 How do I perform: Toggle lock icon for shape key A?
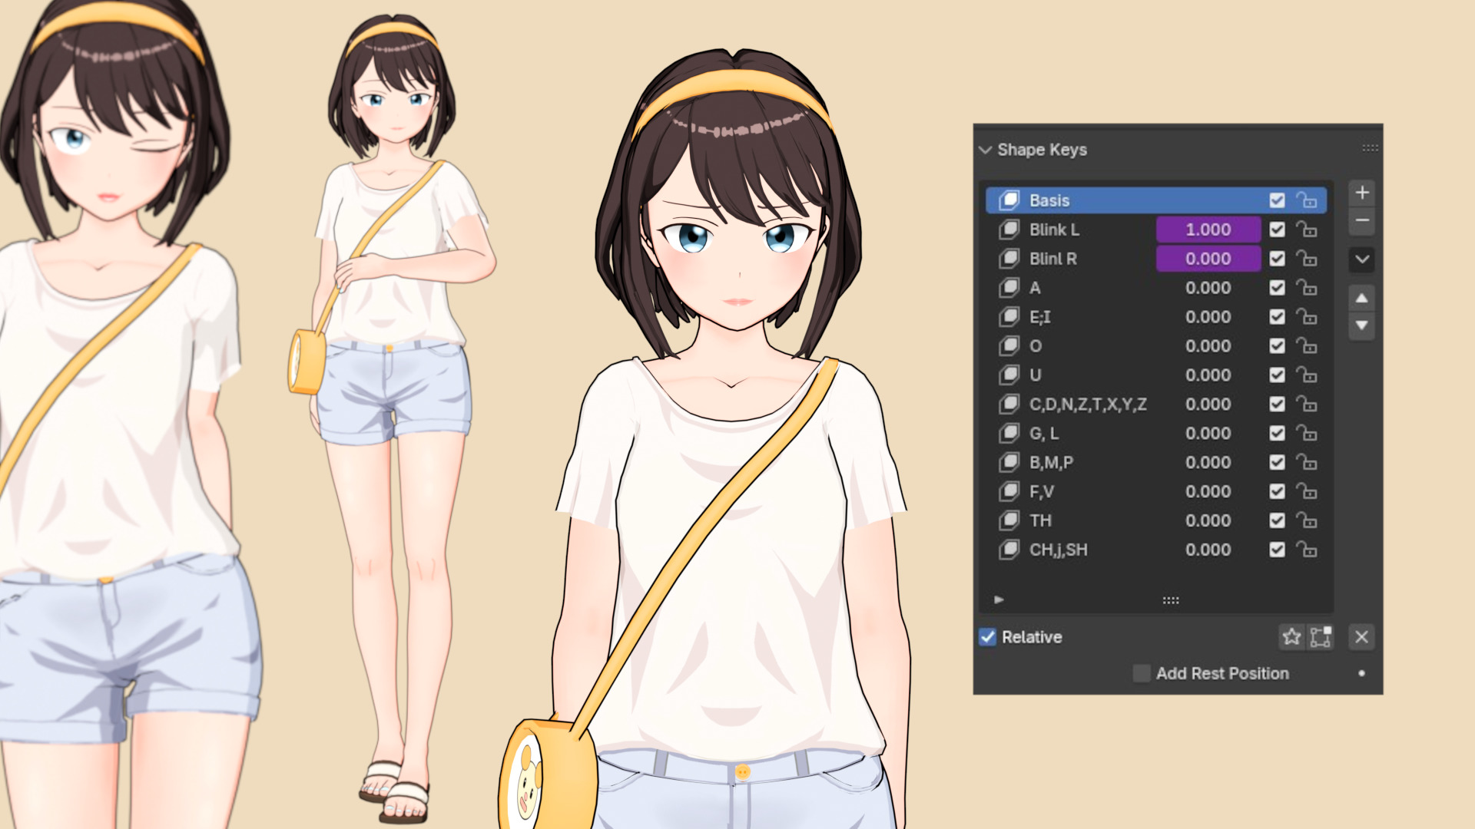(1306, 288)
